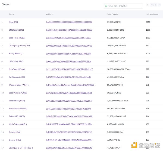Open Waifu Token (WAIFU) link
The height and width of the screenshot is (151, 163).
[x=18, y=124]
